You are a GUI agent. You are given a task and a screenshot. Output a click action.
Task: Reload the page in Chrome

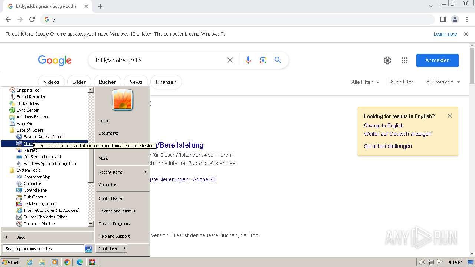(32, 19)
